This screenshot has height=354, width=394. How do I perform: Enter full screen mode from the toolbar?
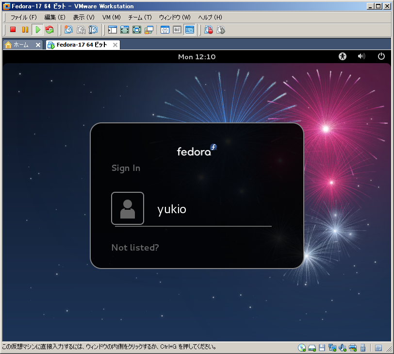click(x=125, y=30)
